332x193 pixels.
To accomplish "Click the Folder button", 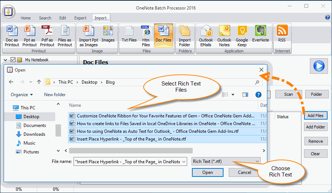I will click(317, 94).
